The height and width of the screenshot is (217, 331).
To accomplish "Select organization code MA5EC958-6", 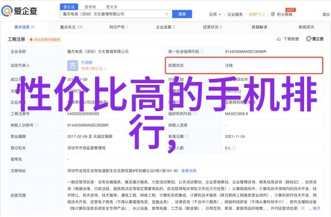I will pyautogui.click(x=237, y=114).
